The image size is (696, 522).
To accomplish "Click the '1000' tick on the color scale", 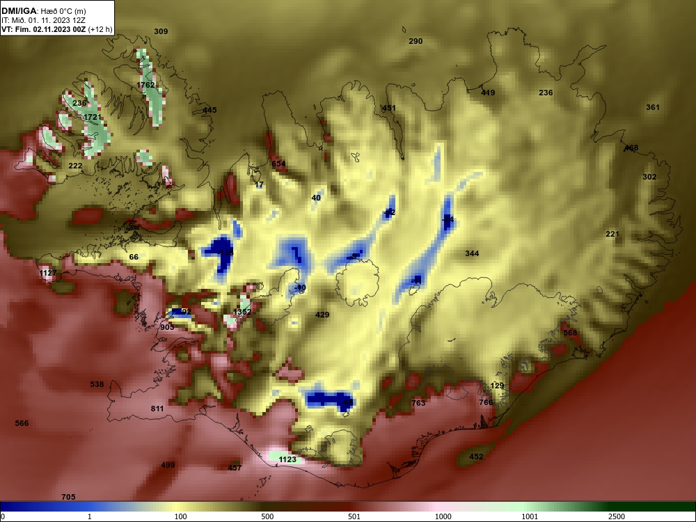I will point(443,516).
